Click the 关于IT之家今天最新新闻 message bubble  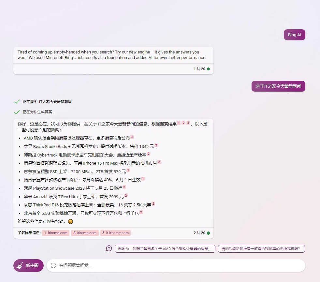278,86
